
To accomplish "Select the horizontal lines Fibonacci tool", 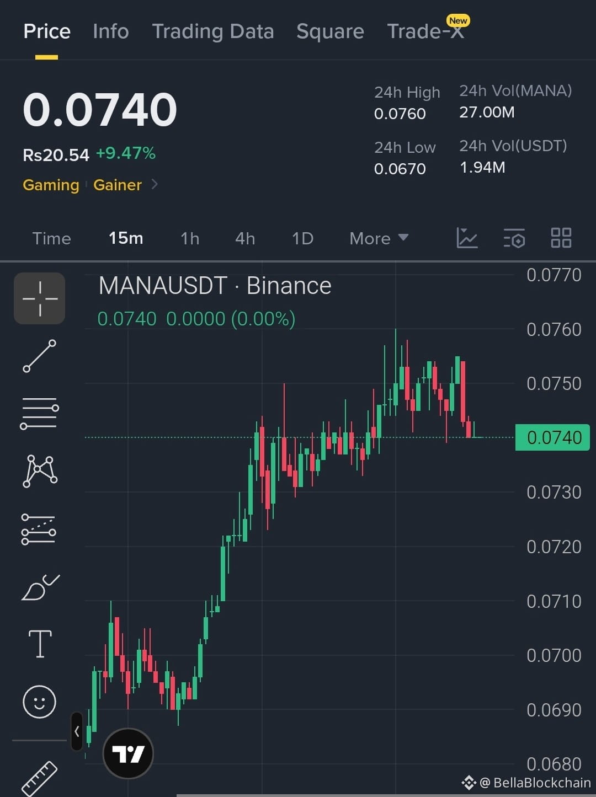I will click(39, 413).
